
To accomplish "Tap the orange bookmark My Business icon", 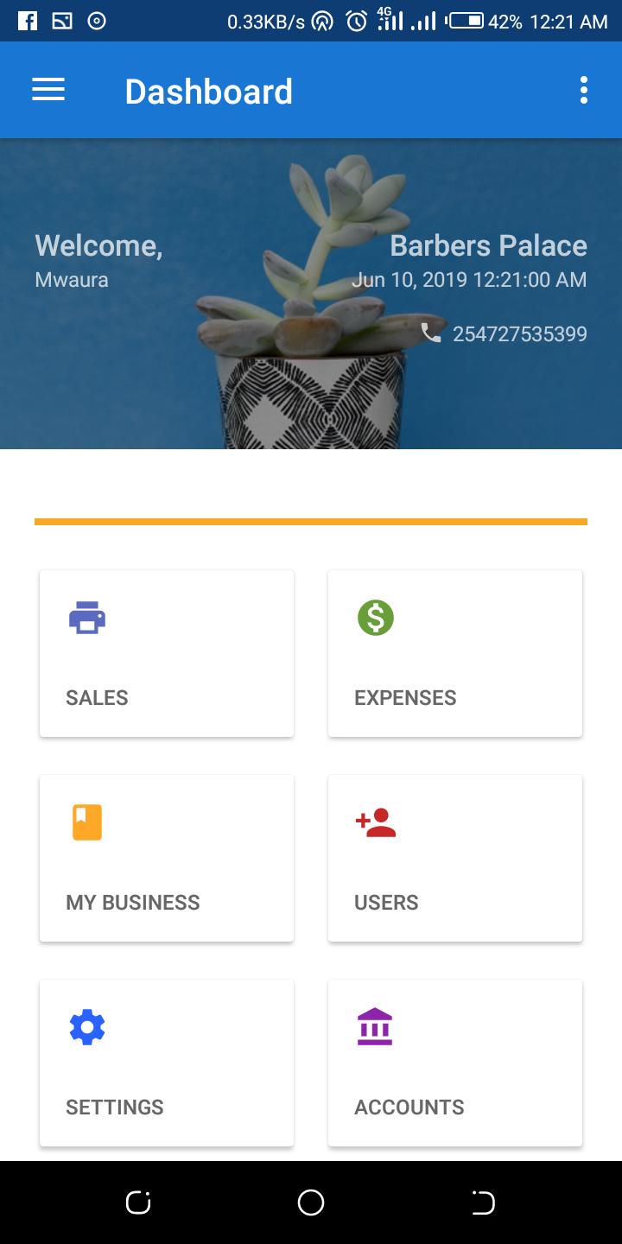I will tap(87, 822).
